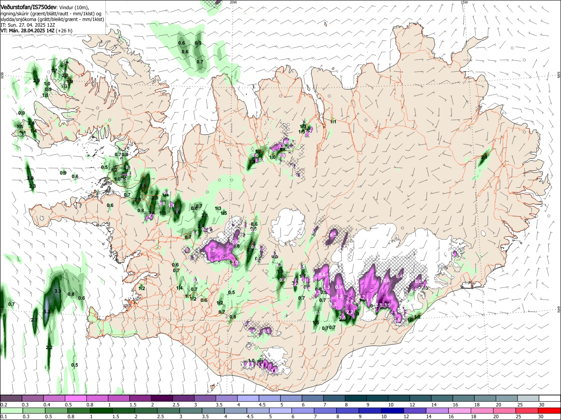Click the '0.2' label under the snow legend

pyautogui.click(x=4, y=405)
